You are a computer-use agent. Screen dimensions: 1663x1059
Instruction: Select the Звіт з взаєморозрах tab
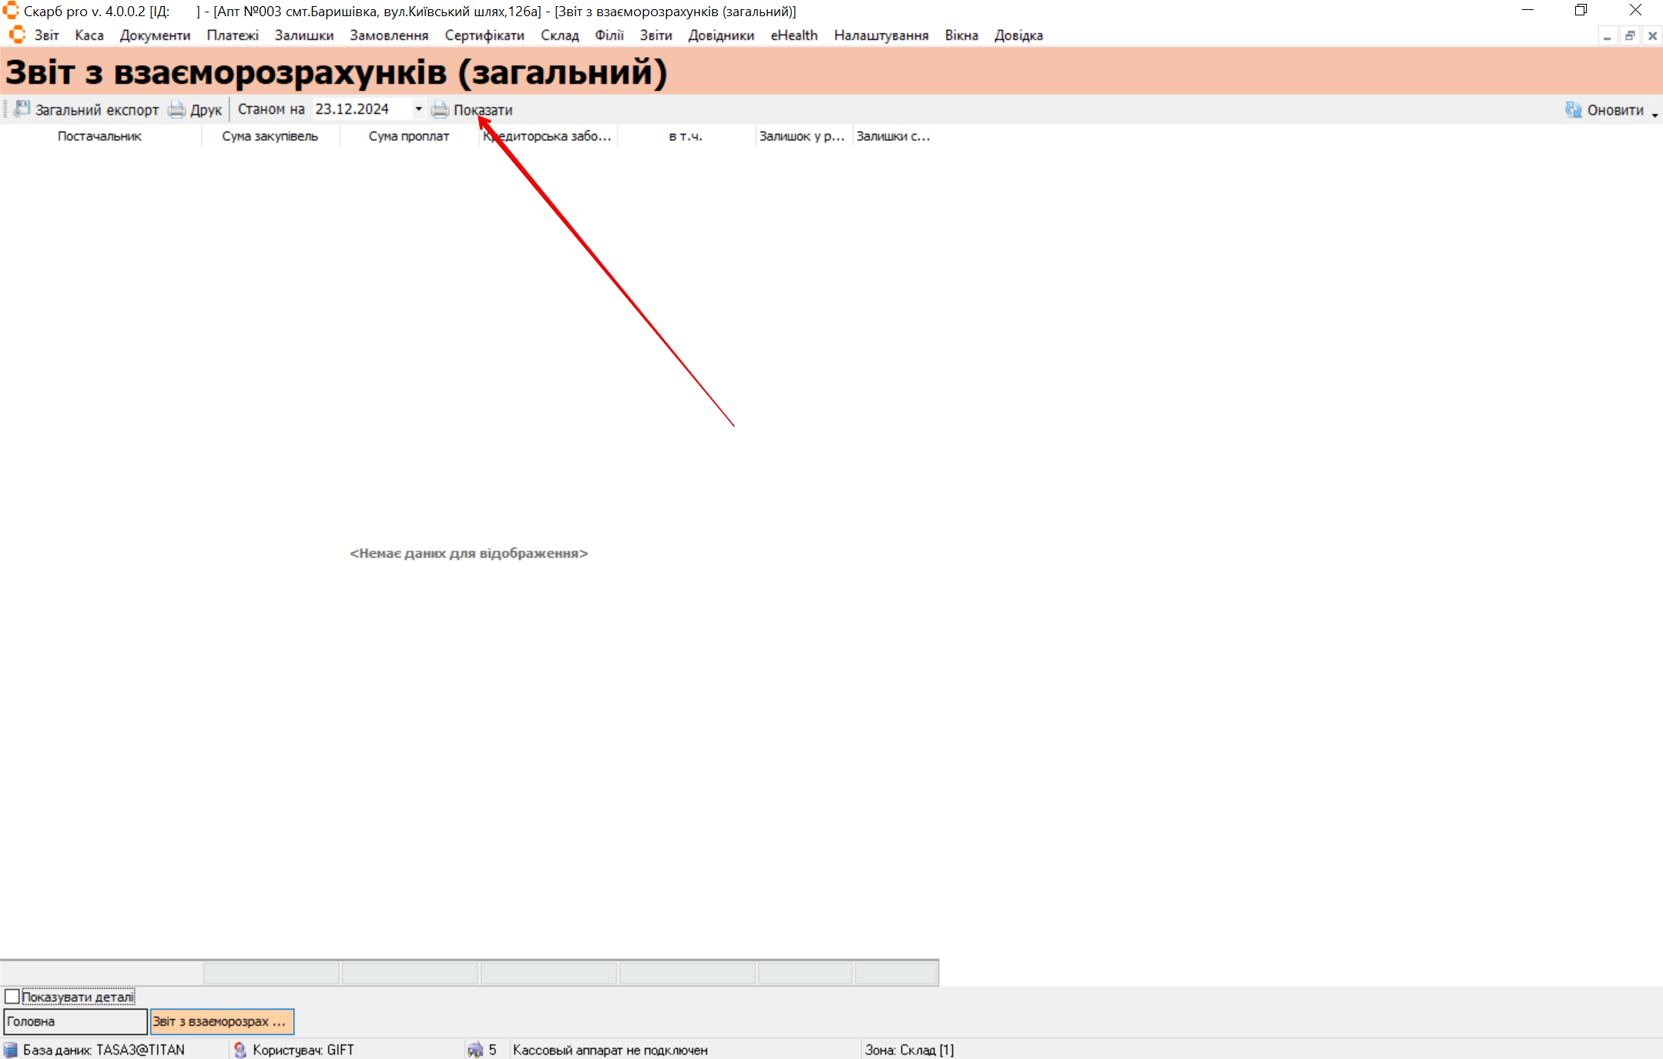222,1021
